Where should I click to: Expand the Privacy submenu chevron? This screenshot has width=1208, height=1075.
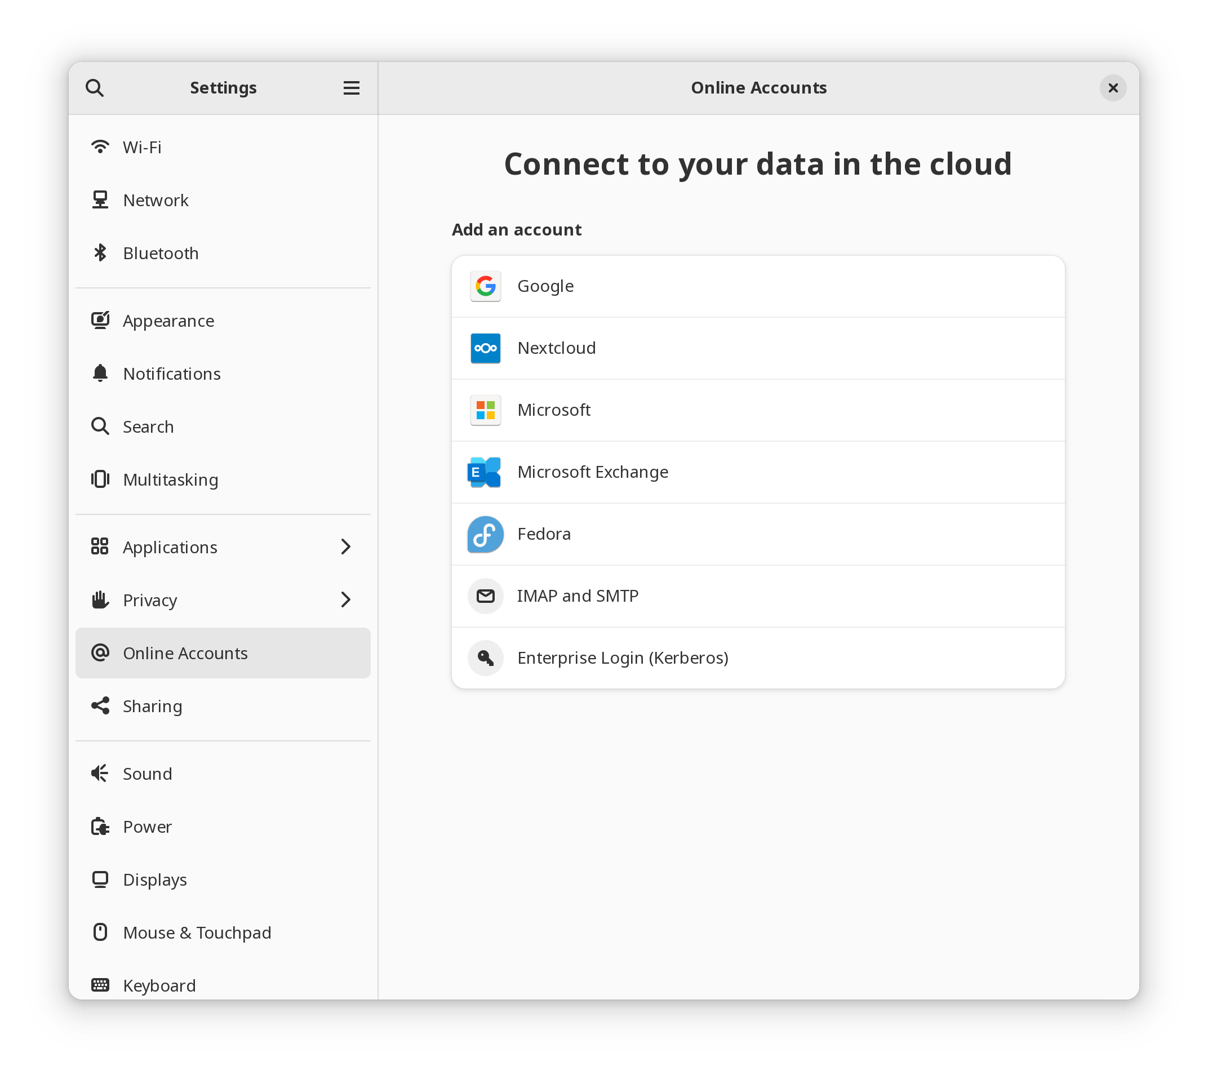click(346, 600)
